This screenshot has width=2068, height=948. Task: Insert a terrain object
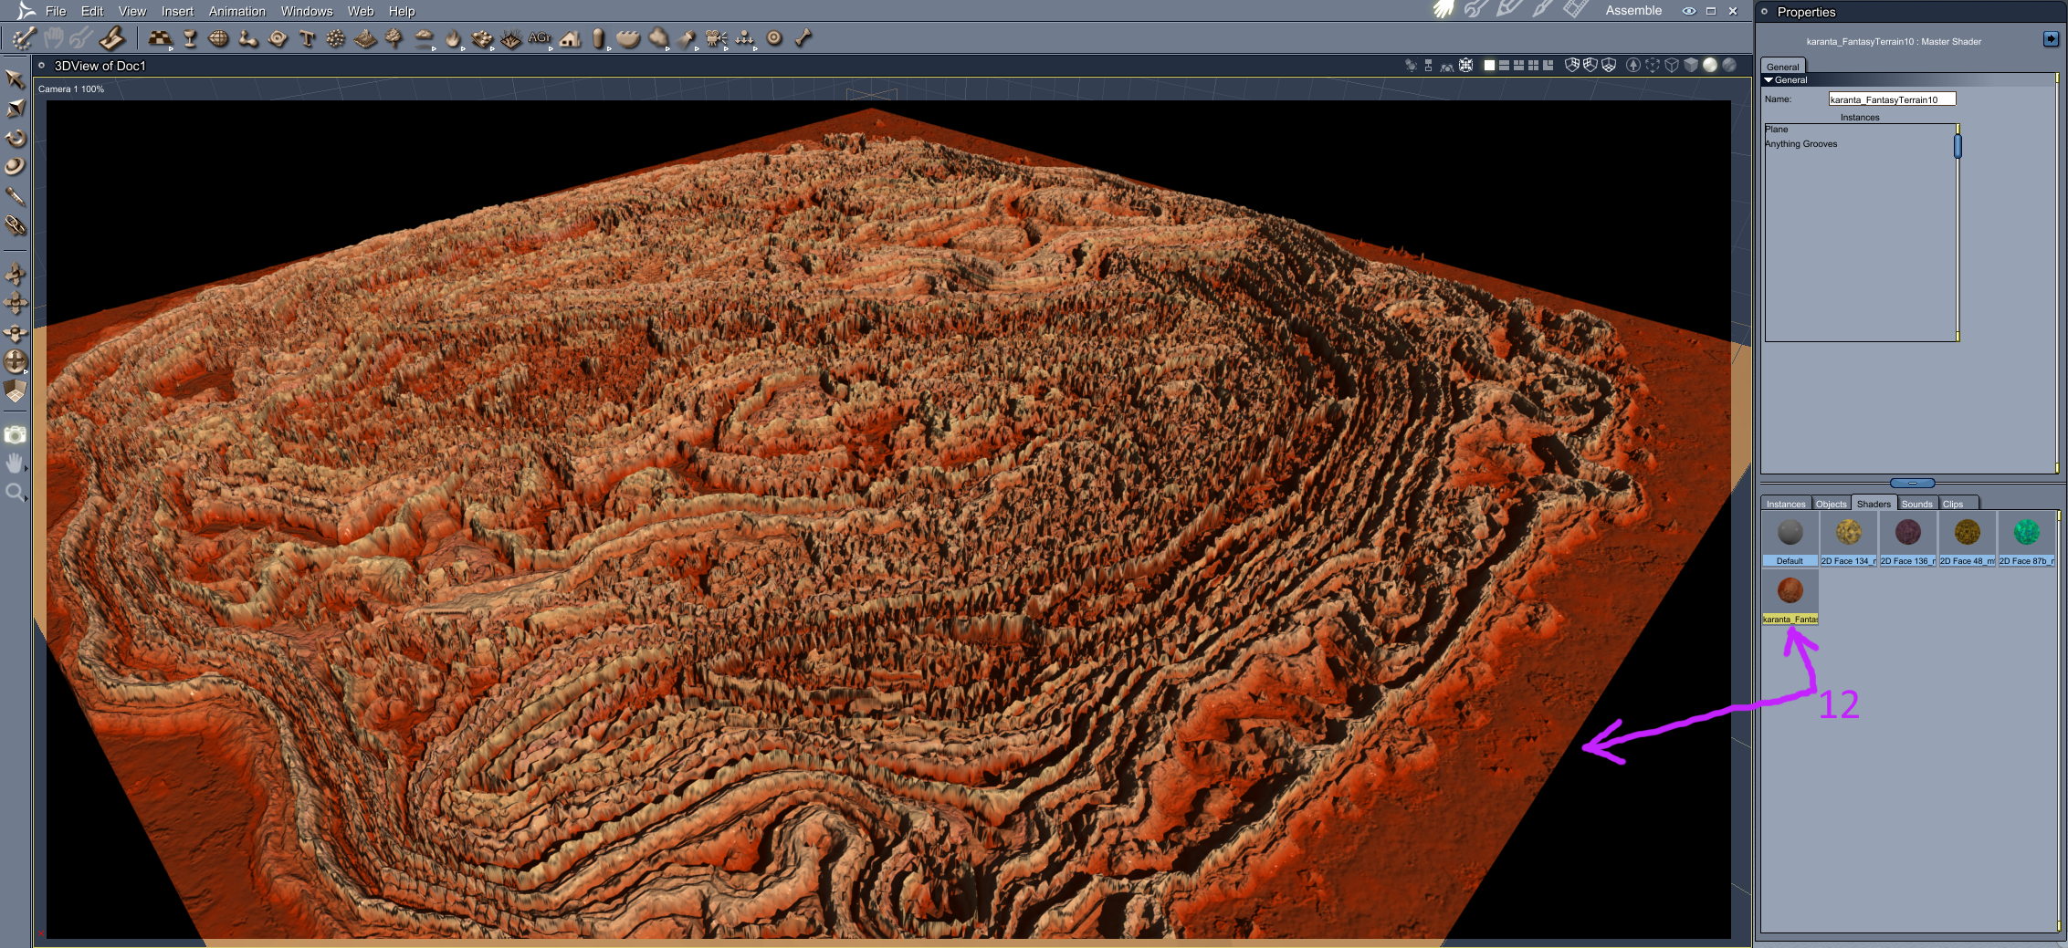coord(365,38)
